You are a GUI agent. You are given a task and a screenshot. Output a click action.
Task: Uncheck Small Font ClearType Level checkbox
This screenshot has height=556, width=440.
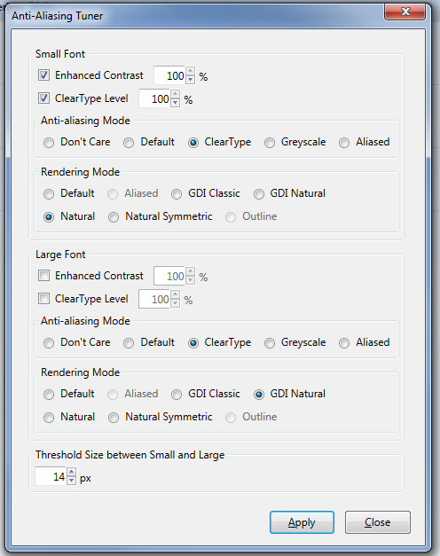[x=43, y=98]
